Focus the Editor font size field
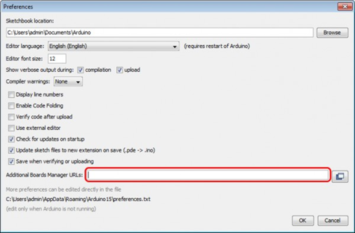The width and height of the screenshot is (355, 233). click(x=57, y=59)
